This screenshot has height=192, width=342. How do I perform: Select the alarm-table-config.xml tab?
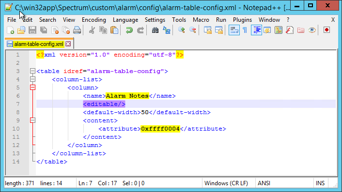coord(39,44)
